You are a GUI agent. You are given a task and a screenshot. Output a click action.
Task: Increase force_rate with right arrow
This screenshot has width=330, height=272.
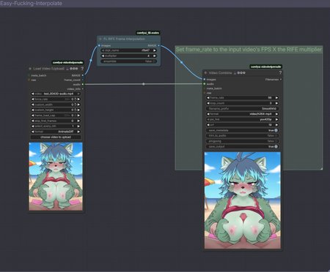point(78,99)
